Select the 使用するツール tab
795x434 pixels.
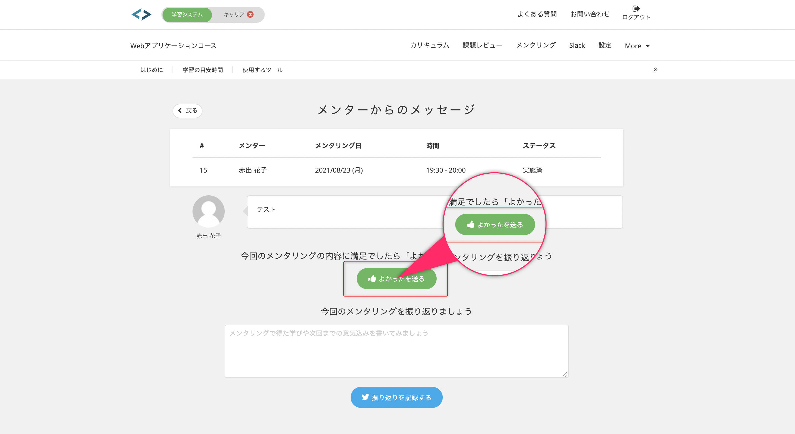[262, 70]
